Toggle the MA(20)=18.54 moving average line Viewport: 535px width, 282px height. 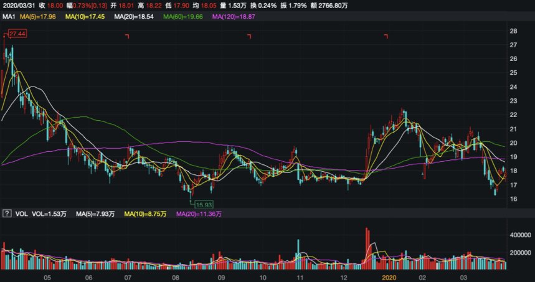click(134, 16)
